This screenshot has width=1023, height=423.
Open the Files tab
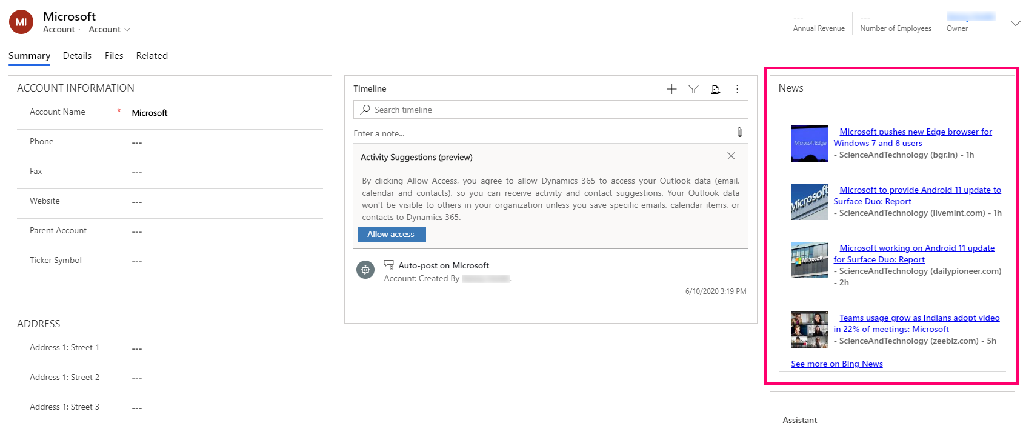pos(114,56)
